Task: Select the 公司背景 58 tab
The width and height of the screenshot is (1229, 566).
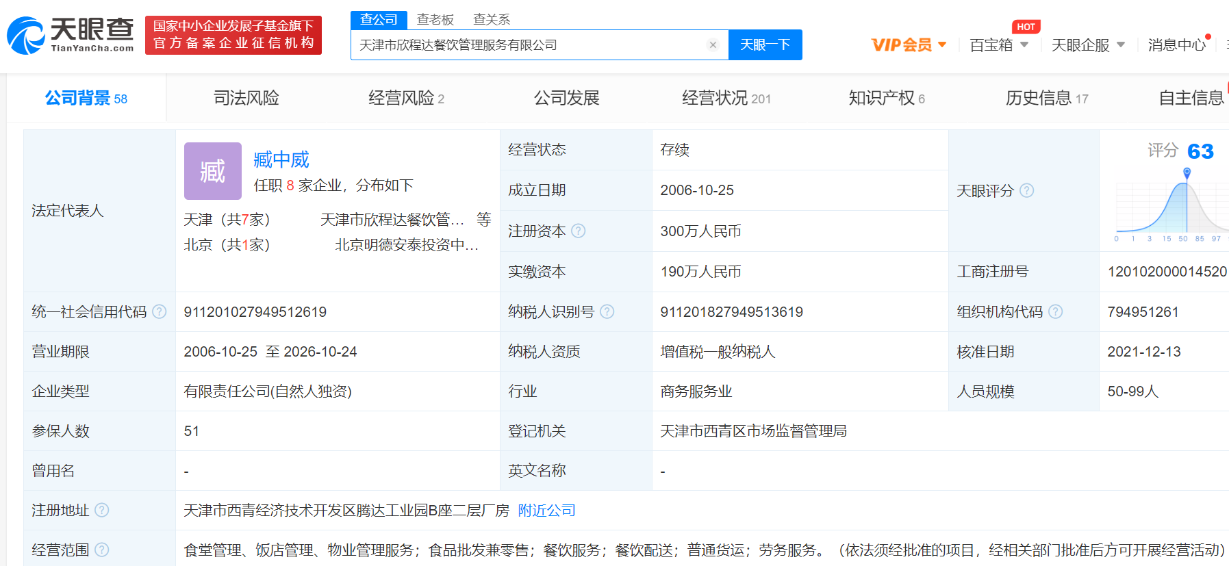Action: [x=86, y=99]
